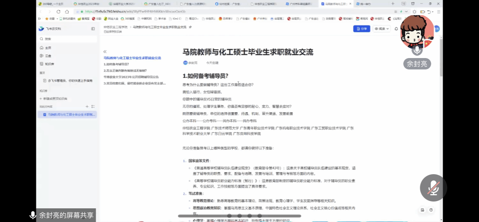
Task: Click the plus icon in my document library
Action: (x=87, y=107)
